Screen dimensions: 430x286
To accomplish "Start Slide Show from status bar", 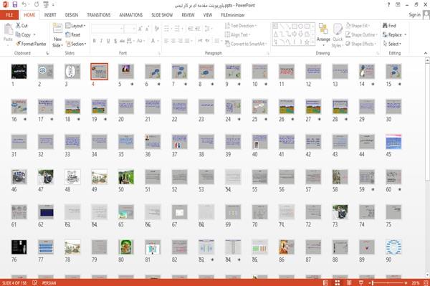I will coord(361,282).
